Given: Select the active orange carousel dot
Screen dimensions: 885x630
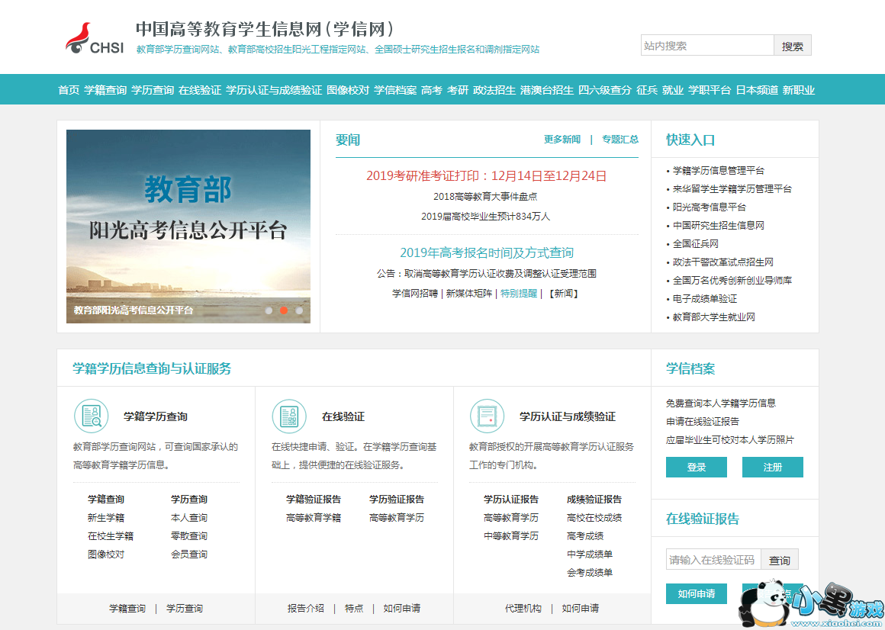Looking at the screenshot, I should [284, 310].
